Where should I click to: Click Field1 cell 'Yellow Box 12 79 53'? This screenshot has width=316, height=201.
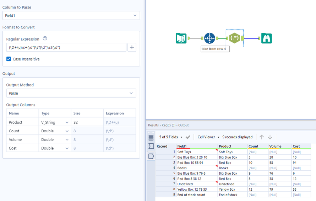(197, 190)
